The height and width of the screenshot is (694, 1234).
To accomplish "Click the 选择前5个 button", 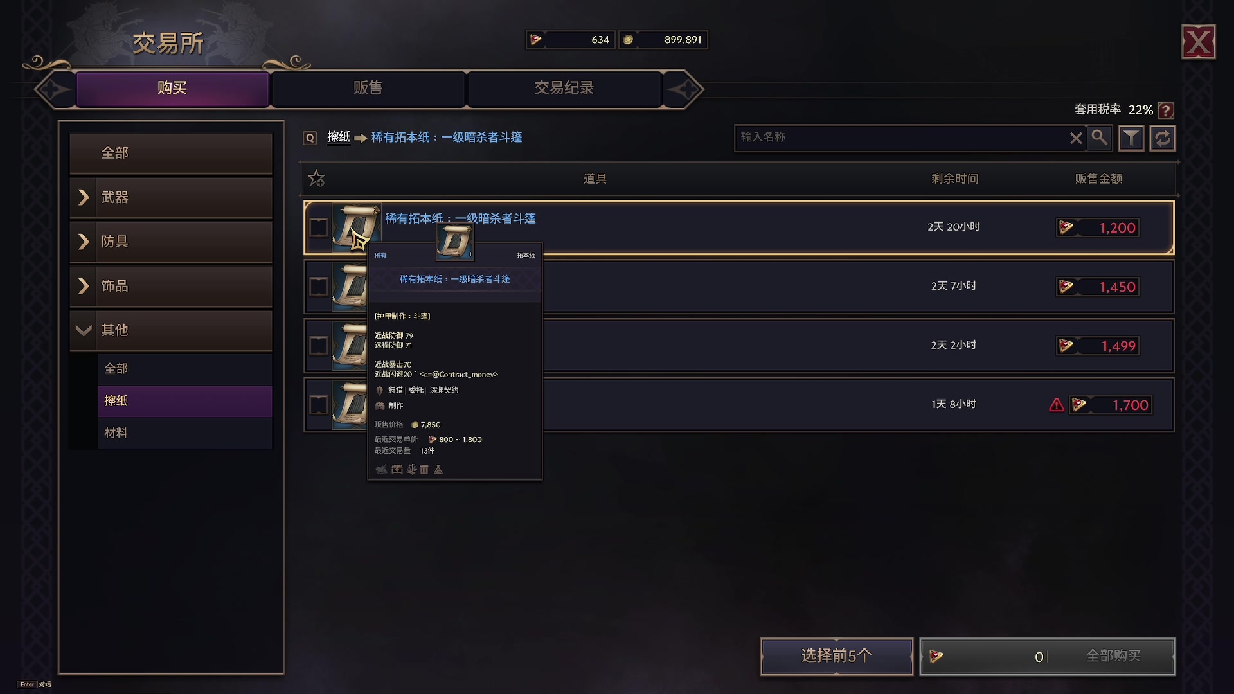I will [x=837, y=656].
